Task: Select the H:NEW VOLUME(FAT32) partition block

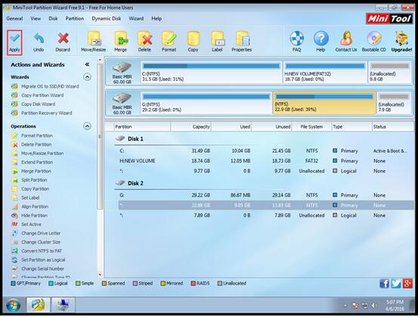Action: (325, 73)
